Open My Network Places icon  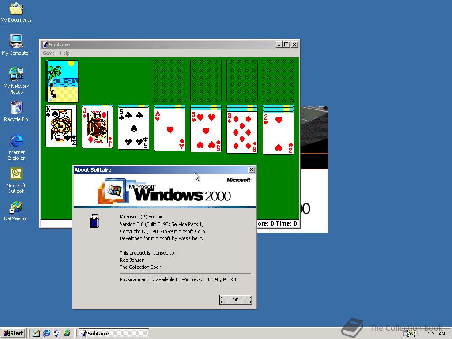point(16,81)
